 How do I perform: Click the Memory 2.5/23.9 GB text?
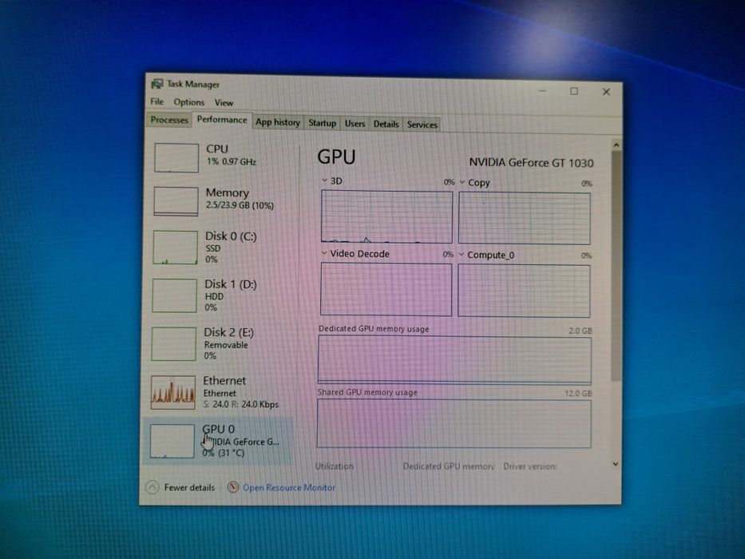[240, 205]
